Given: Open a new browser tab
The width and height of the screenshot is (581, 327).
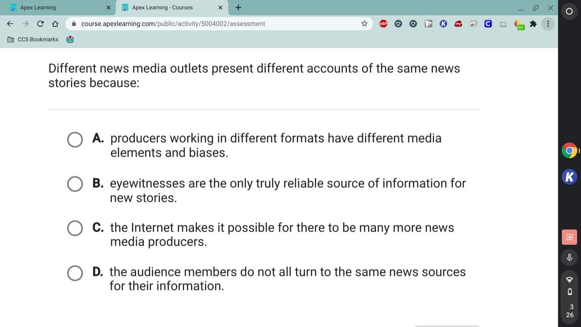Looking at the screenshot, I should (238, 8).
